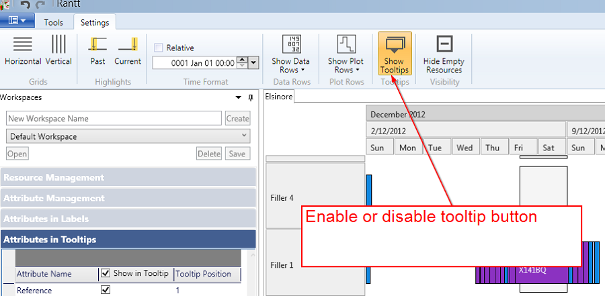
Task: Open Show Plot Rows menu
Action: pyautogui.click(x=346, y=54)
